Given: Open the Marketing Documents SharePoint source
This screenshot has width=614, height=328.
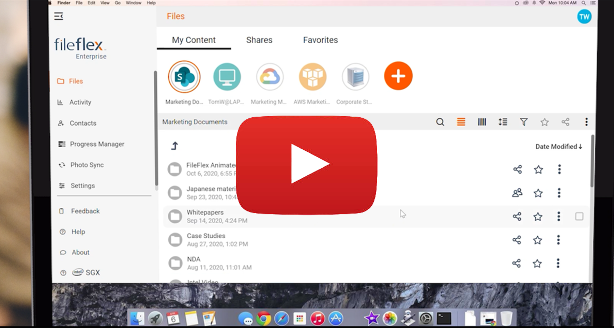Looking at the screenshot, I should tap(184, 77).
